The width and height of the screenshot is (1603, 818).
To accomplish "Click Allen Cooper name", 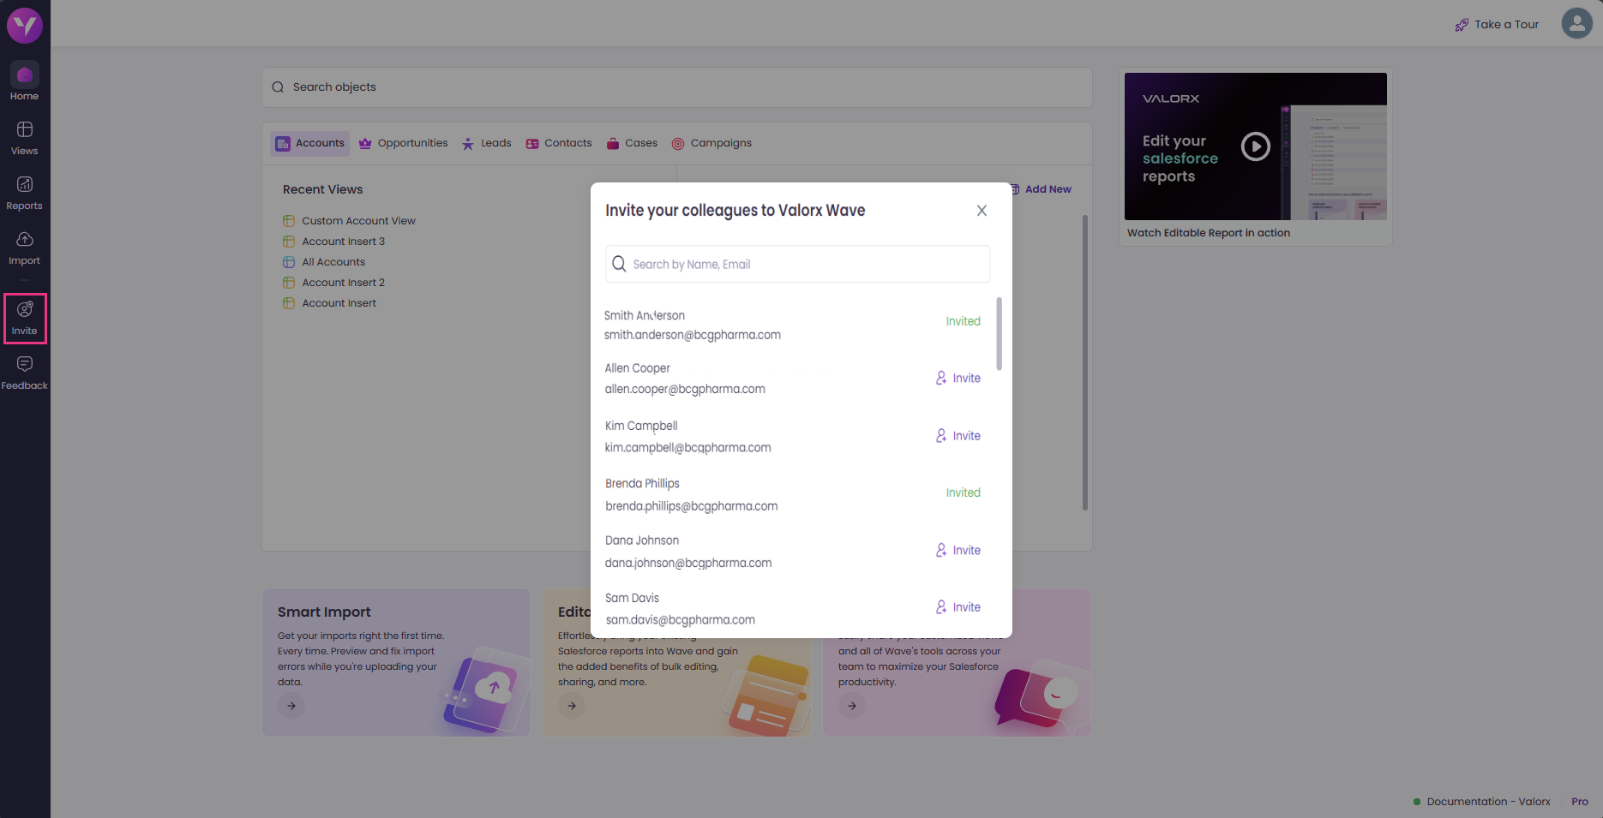I will click(637, 368).
